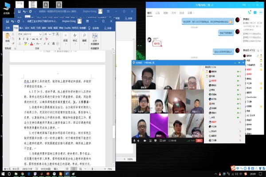
Task: Click Share in the background Word window
Action: [x=129, y=19]
